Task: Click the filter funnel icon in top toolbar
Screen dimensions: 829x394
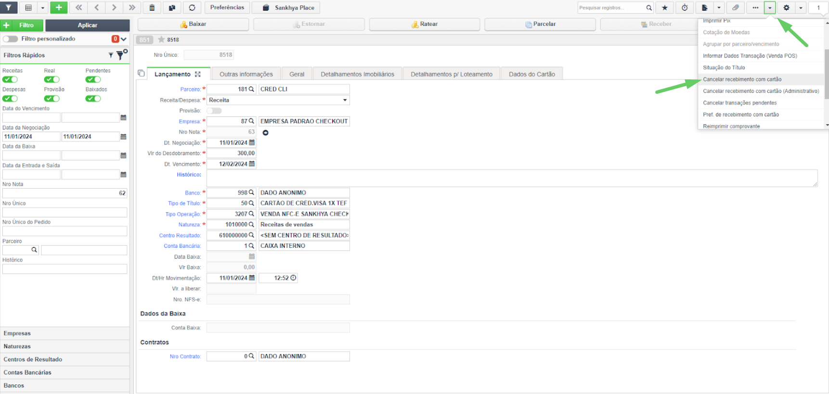Action: [x=9, y=8]
